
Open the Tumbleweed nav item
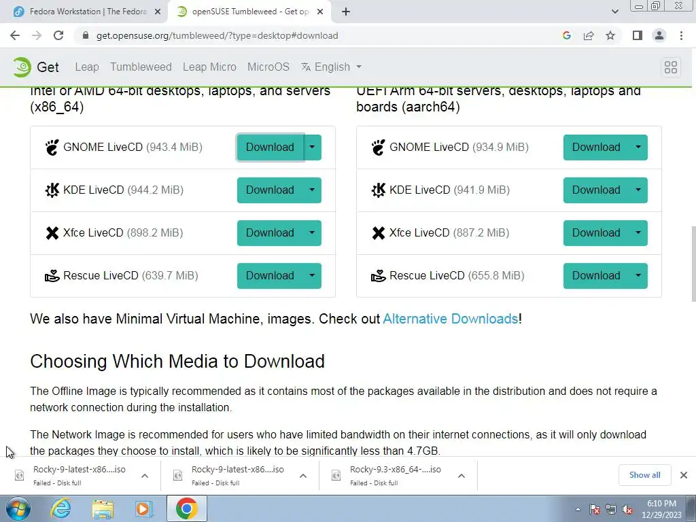pos(141,67)
